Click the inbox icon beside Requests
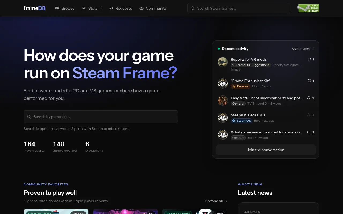343x214 pixels. click(111, 8)
